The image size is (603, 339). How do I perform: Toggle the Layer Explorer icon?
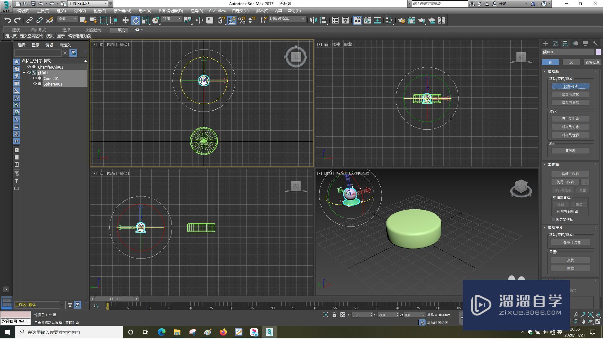[x=345, y=20]
